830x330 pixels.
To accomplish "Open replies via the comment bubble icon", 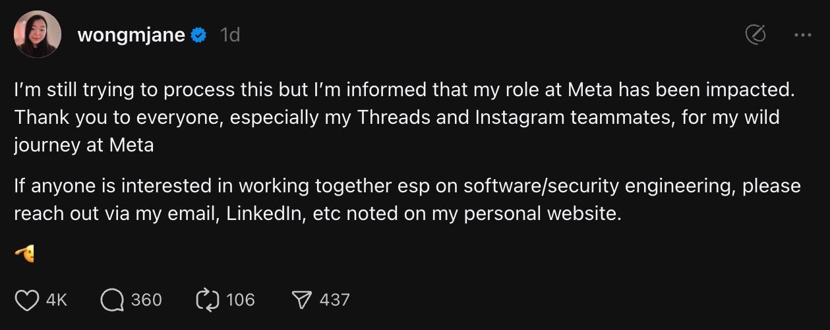I will pyautogui.click(x=112, y=300).
